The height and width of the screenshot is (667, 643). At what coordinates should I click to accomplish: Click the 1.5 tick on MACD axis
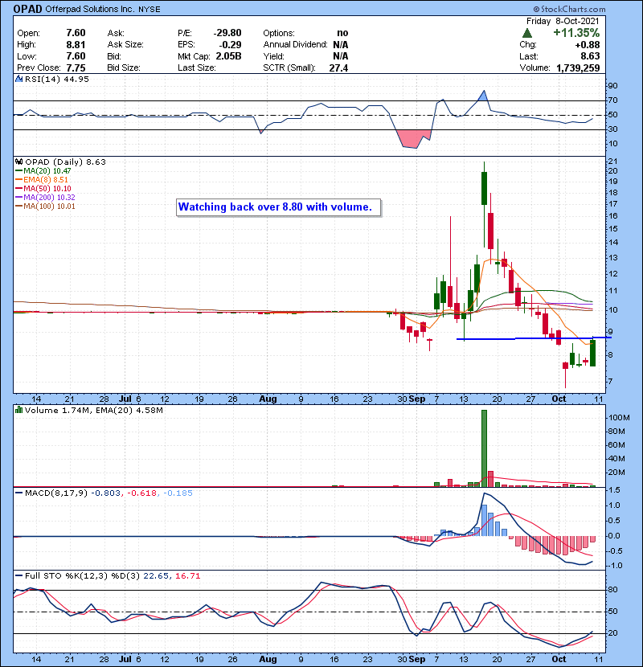[x=614, y=490]
